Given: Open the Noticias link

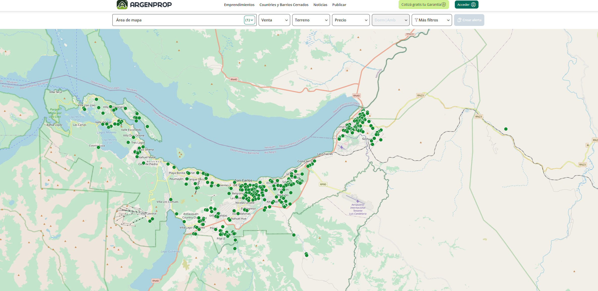Looking at the screenshot, I should coord(320,5).
